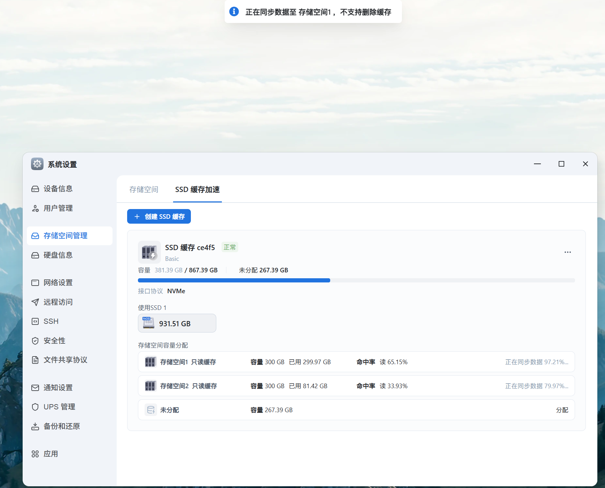The height and width of the screenshot is (488, 605).
Task: Navigate to 网络设置
Action: [70, 283]
